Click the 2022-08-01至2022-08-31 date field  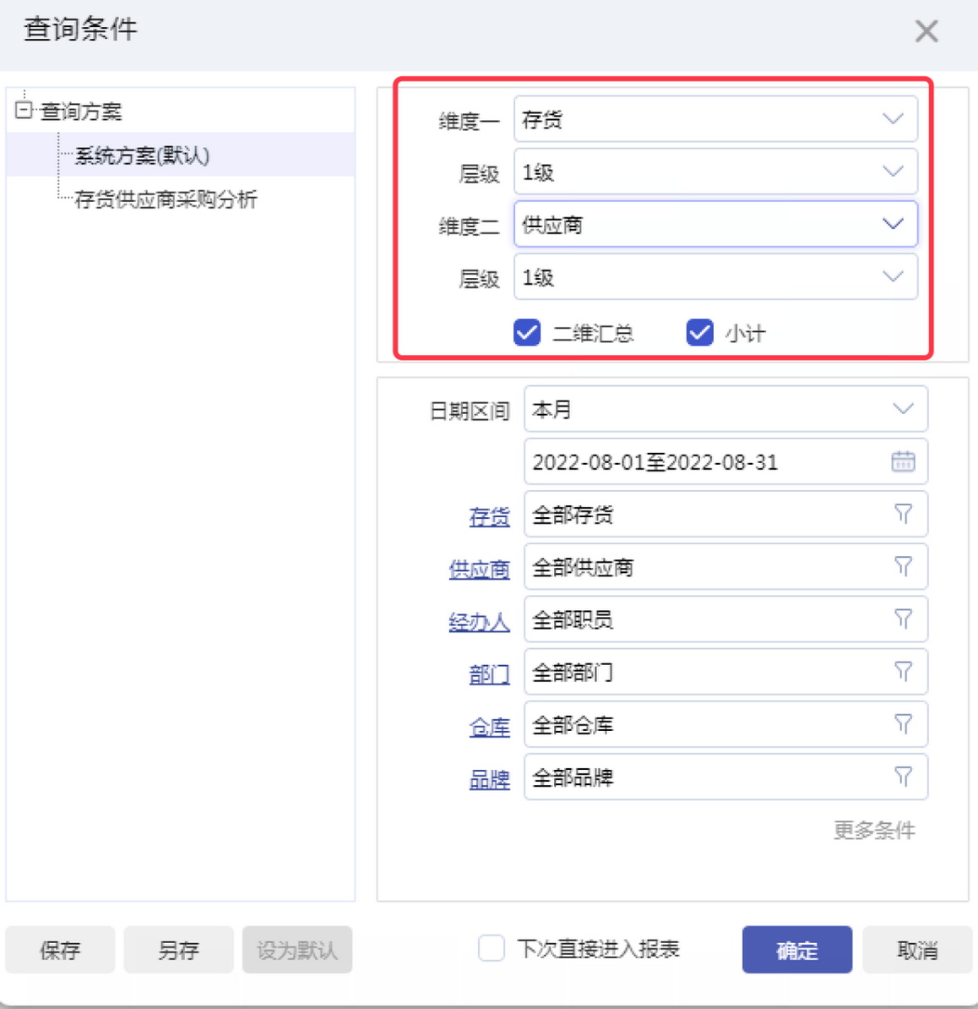coord(701,461)
